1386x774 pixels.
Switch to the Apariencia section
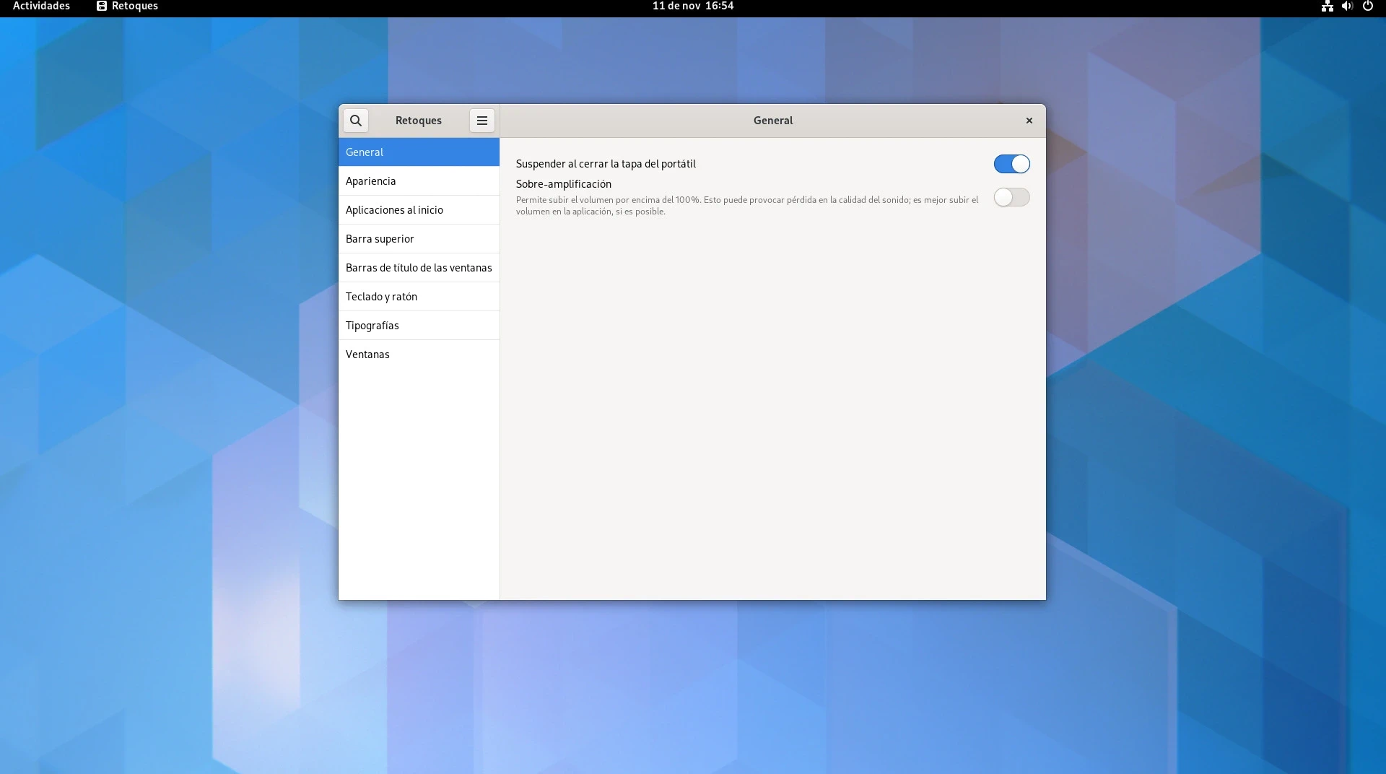pyautogui.click(x=419, y=181)
